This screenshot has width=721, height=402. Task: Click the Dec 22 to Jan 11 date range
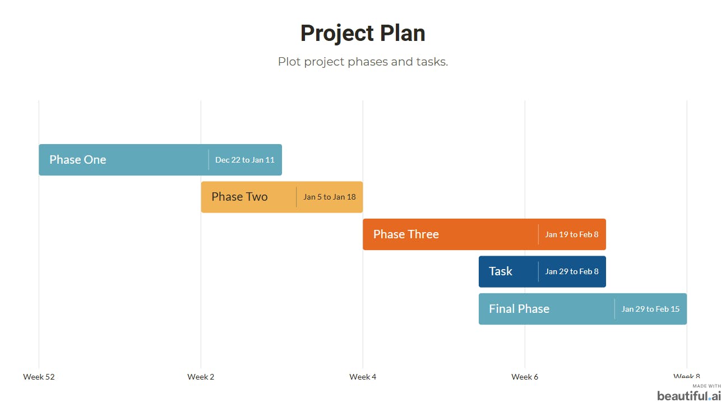coord(245,160)
